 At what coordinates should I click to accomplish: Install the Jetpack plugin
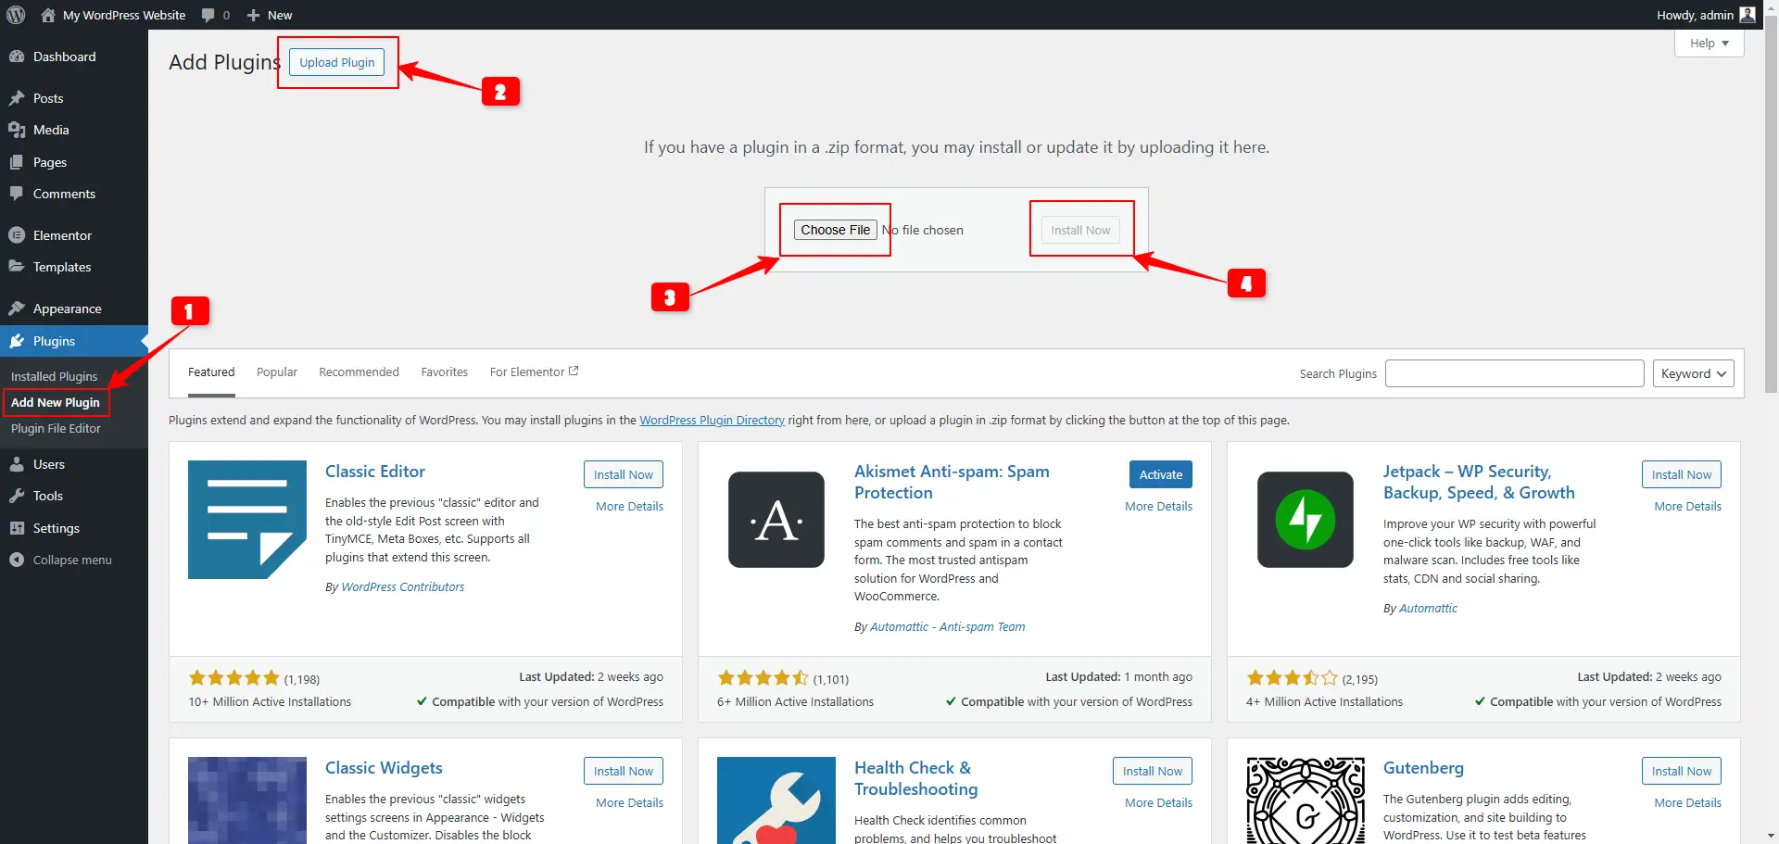coord(1682,474)
